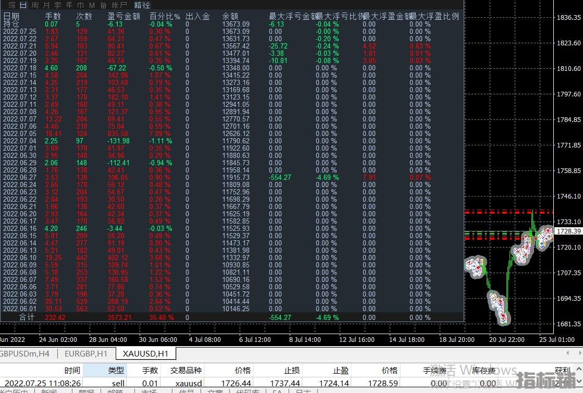
Task: Open the 月 monthly statistics tab
Action: pyautogui.click(x=46, y=5)
